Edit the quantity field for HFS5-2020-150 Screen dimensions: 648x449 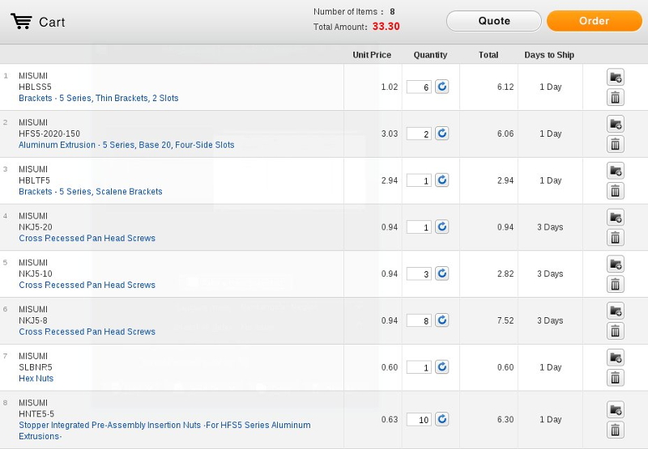click(x=420, y=134)
